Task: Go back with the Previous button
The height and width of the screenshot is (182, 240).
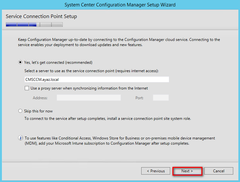Action: tap(156, 171)
